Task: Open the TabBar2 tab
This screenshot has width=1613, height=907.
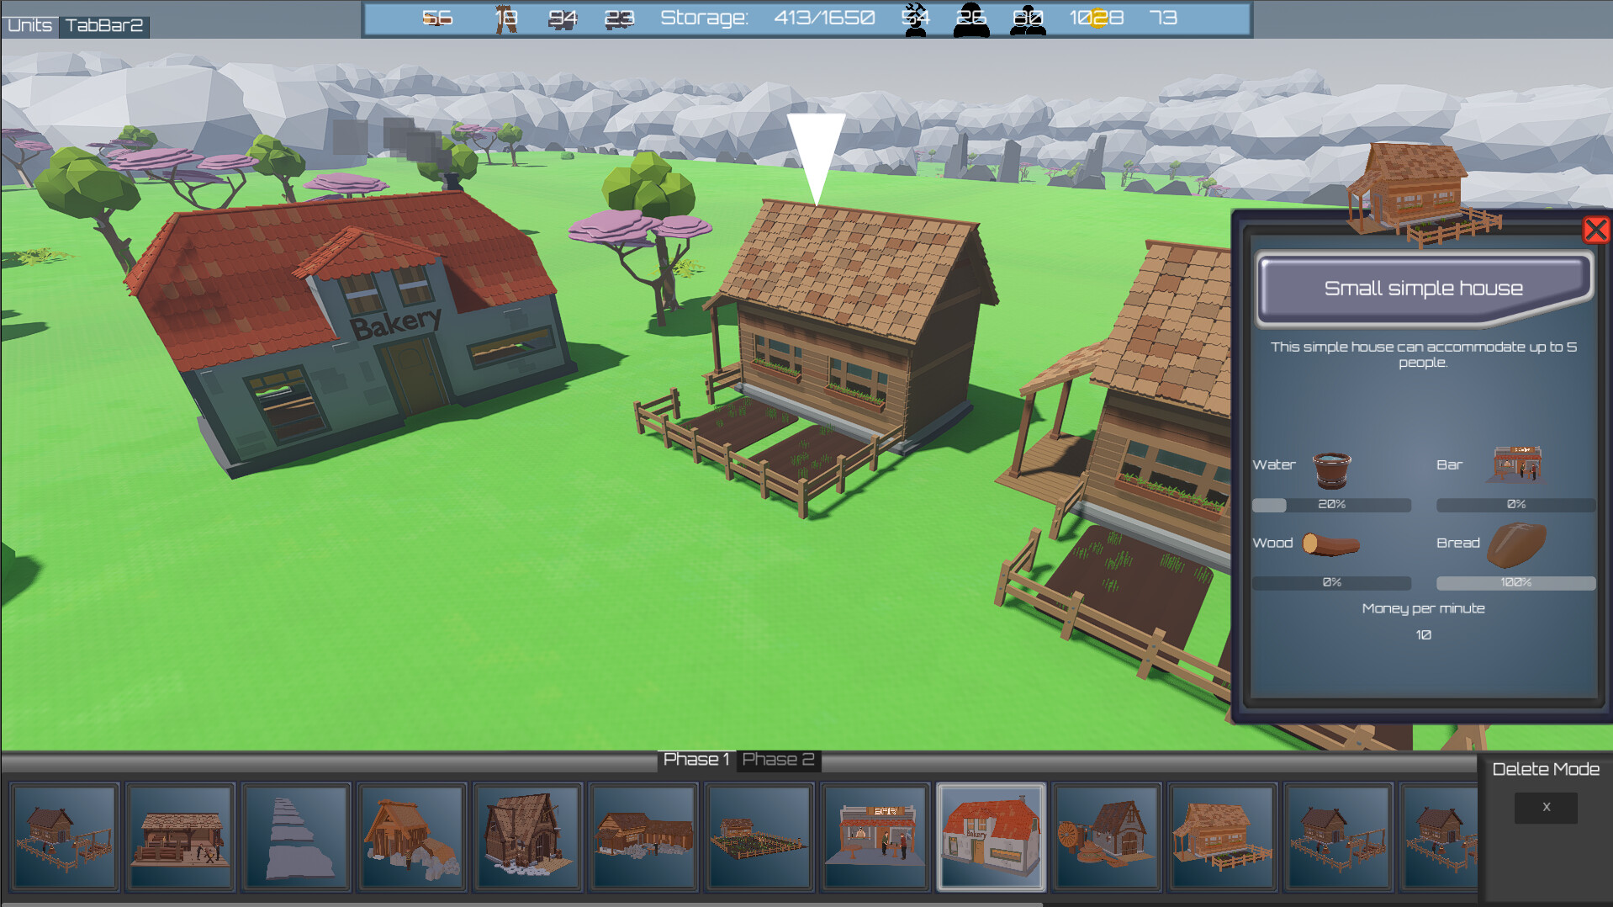Action: [x=104, y=25]
